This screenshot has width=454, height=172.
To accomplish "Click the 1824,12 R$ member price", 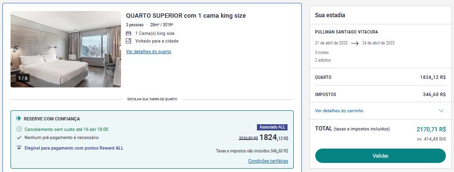I will (274, 138).
